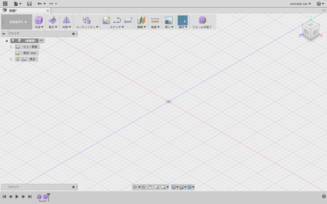This screenshot has height=204, width=327.
Task: Collapse the (未保存) root tree node
Action: pos(7,41)
